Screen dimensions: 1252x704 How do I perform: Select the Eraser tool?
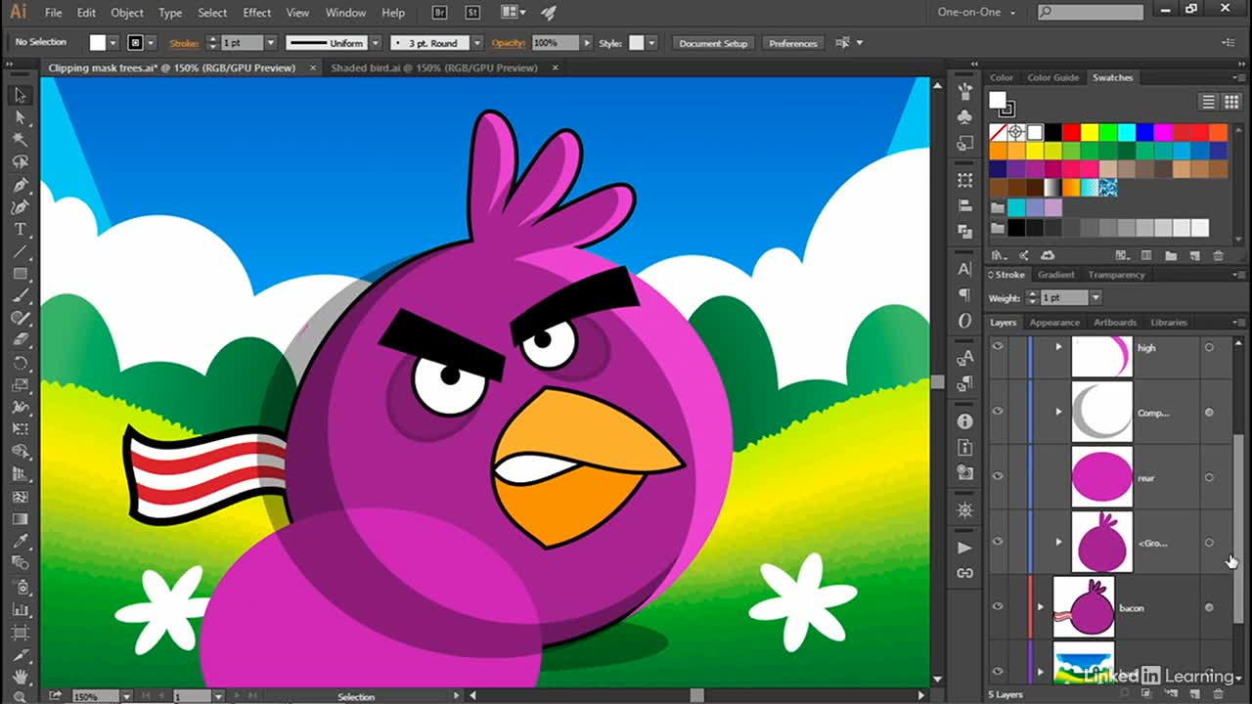(20, 341)
